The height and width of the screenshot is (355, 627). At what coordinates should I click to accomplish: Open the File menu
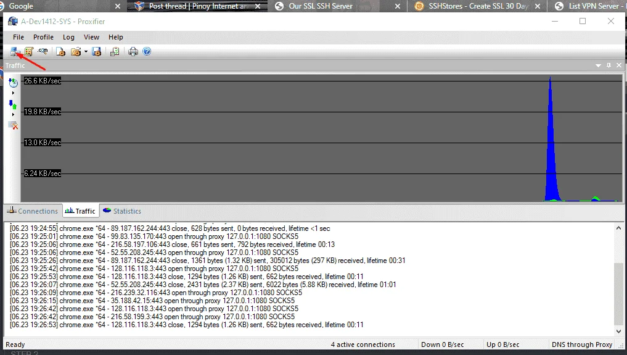(18, 37)
